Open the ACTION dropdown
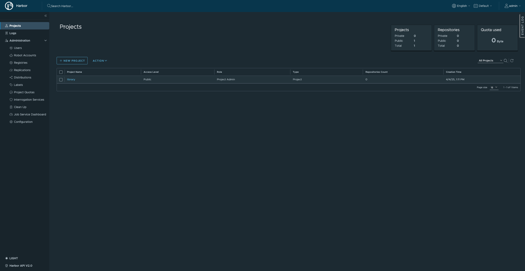Image resolution: width=525 pixels, height=271 pixels. click(x=100, y=60)
